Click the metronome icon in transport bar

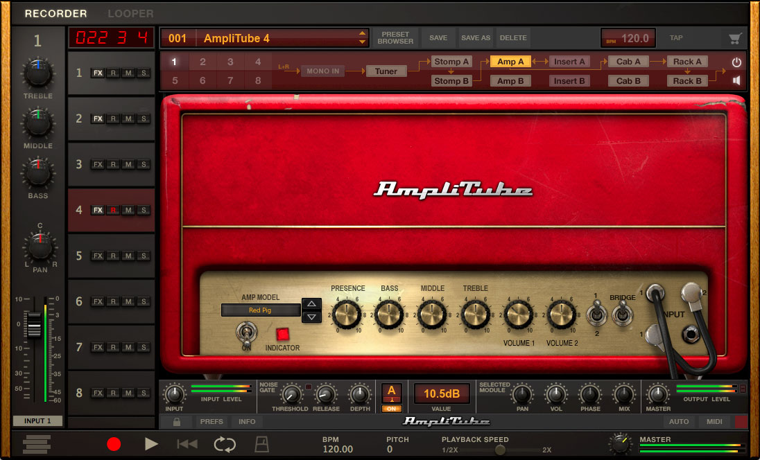point(261,445)
